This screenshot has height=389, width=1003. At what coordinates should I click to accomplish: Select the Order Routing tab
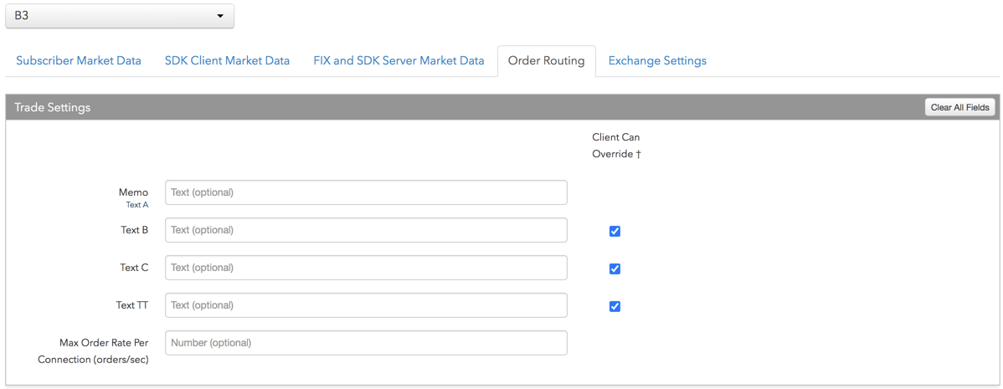tap(546, 61)
